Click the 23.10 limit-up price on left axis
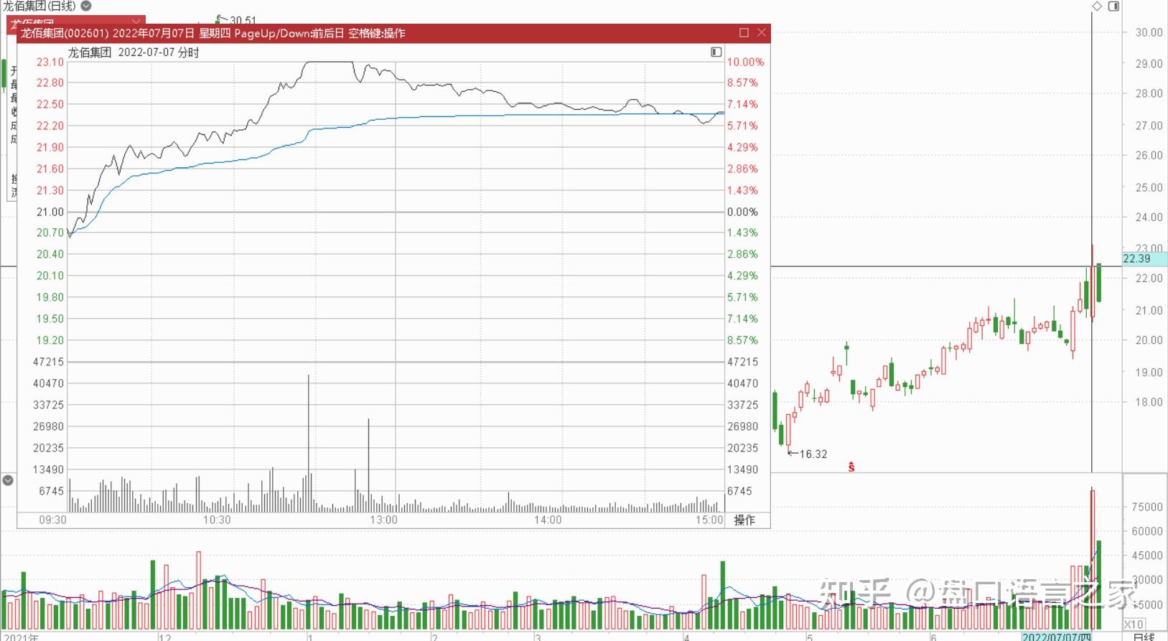Screen dimensions: 1168x641 tap(50, 62)
